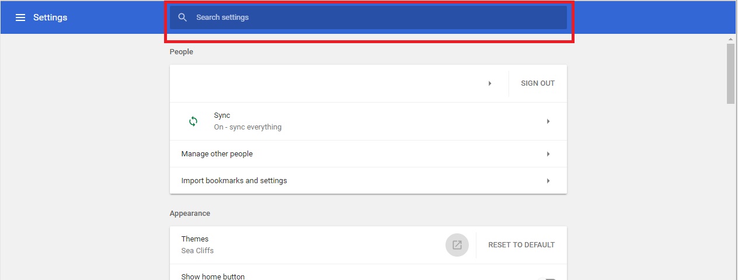Click the scrollbar up arrow
The height and width of the screenshot is (280, 738).
[731, 38]
